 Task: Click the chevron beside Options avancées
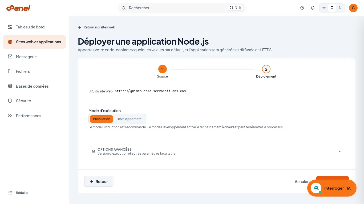click(340, 151)
